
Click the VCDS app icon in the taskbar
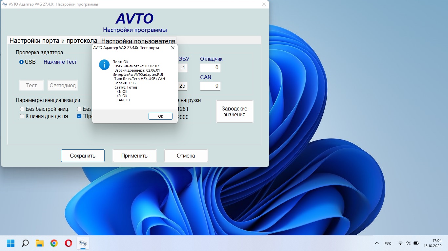pyautogui.click(x=83, y=243)
